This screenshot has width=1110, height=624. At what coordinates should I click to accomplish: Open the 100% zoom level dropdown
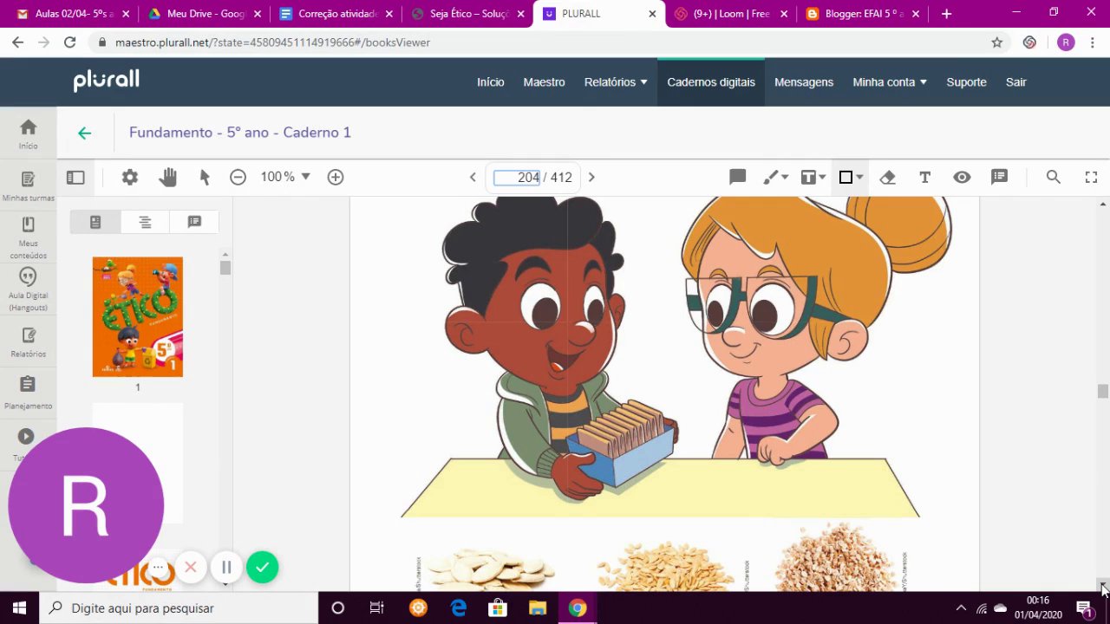285,177
